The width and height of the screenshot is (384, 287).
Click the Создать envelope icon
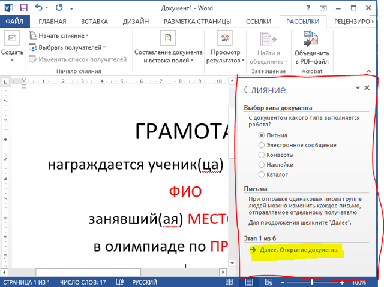[11, 40]
